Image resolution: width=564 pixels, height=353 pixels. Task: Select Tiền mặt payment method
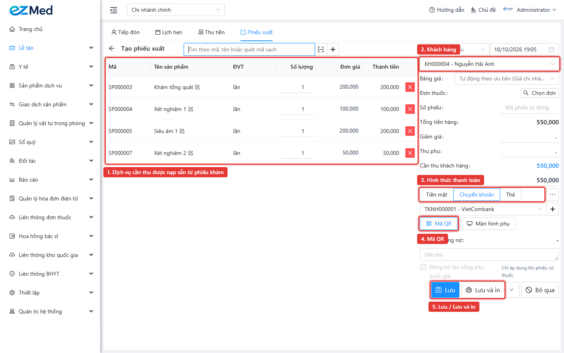pos(437,195)
